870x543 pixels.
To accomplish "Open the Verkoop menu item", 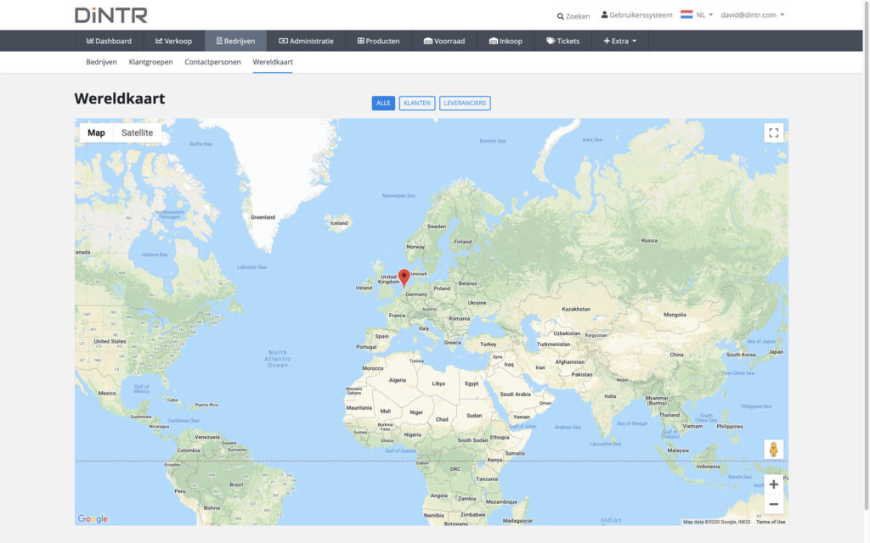I will 173,41.
